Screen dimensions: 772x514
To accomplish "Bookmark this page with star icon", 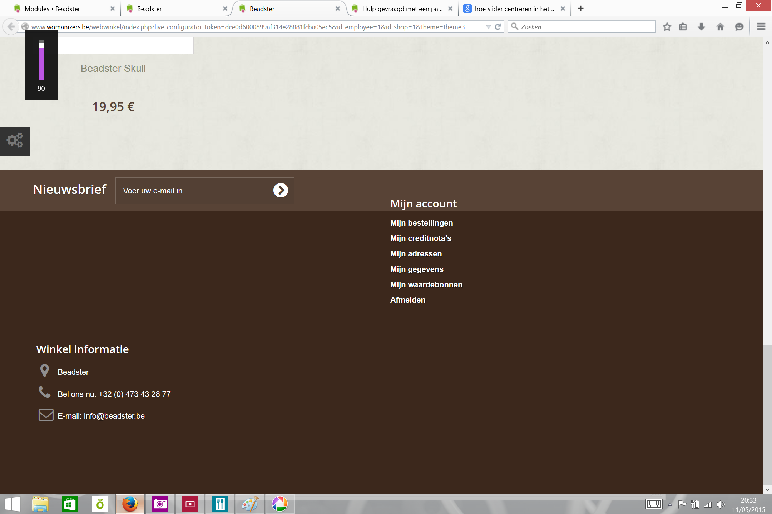I will coord(667,27).
